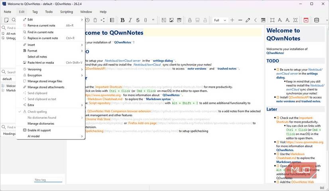329x191 pixels.
Task: Open the Tag menu
Action: coord(35,12)
